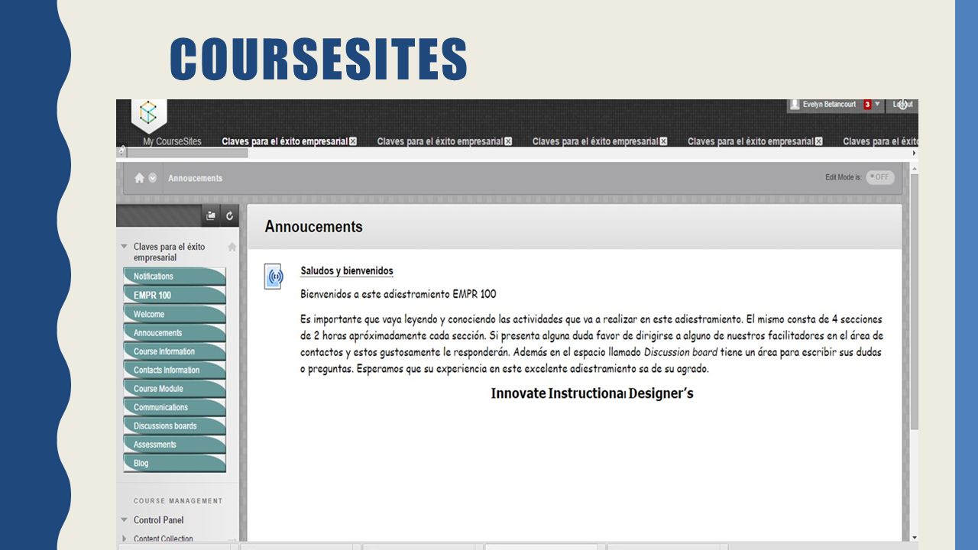Go to course home via breadcrumb house icon

click(x=139, y=178)
